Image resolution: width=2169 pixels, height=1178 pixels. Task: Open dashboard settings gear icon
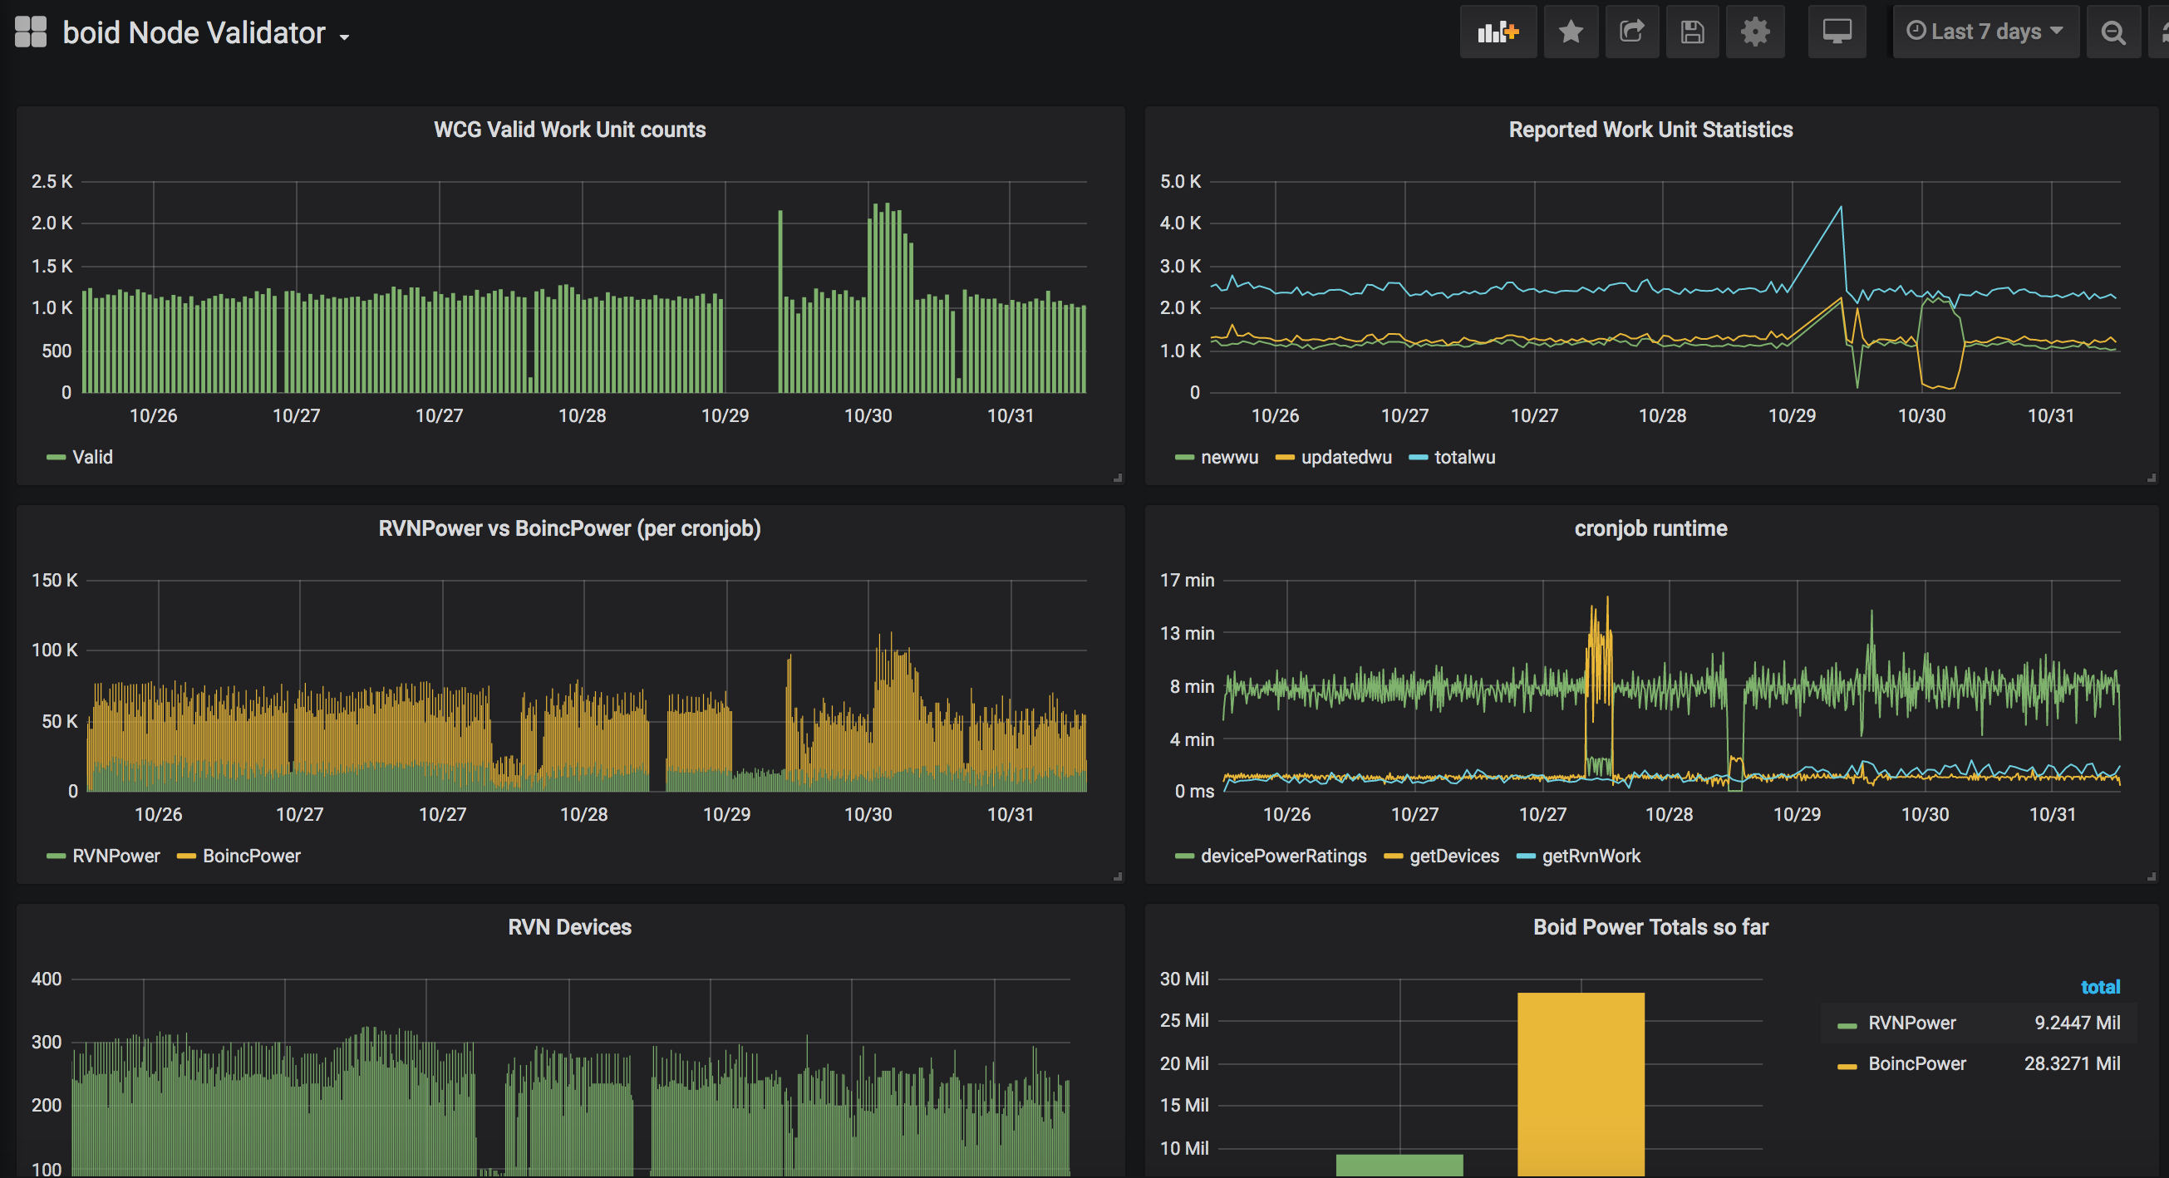tap(1755, 32)
